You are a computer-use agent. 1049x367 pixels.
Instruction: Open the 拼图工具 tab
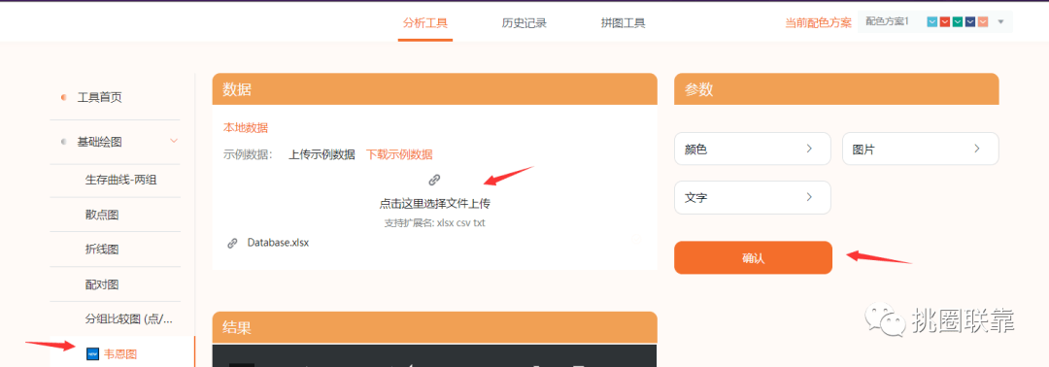tap(623, 23)
